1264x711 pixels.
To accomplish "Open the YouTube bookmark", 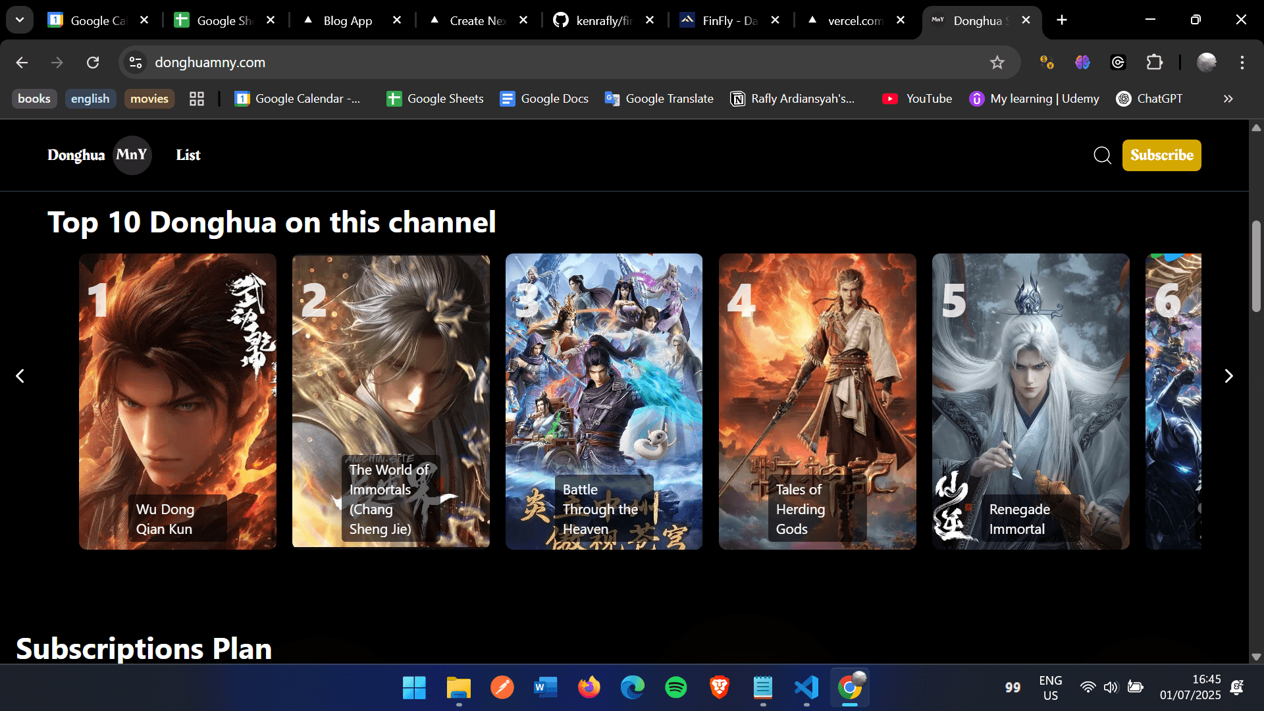I will (917, 99).
